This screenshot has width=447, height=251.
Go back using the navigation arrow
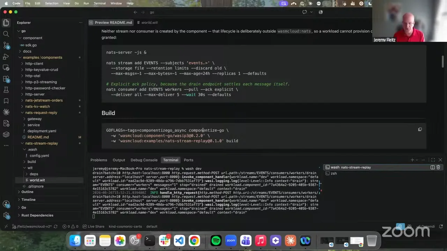(135, 12)
